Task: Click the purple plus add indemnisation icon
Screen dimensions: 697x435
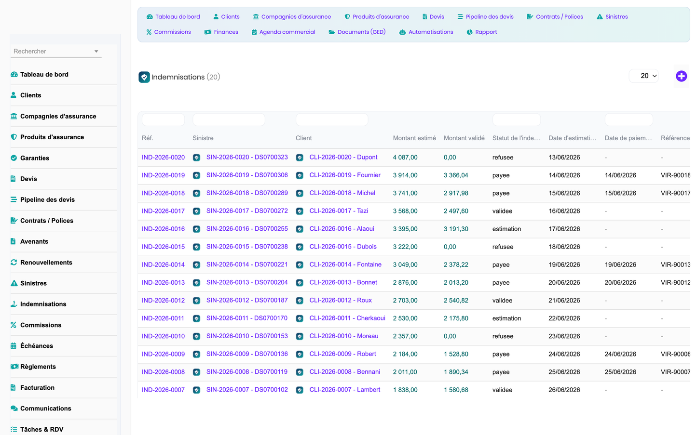Action: point(681,76)
